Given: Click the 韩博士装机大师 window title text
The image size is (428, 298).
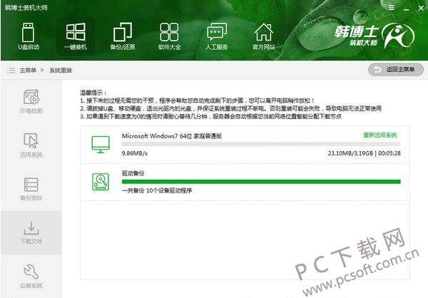Looking at the screenshot, I should click(26, 8).
